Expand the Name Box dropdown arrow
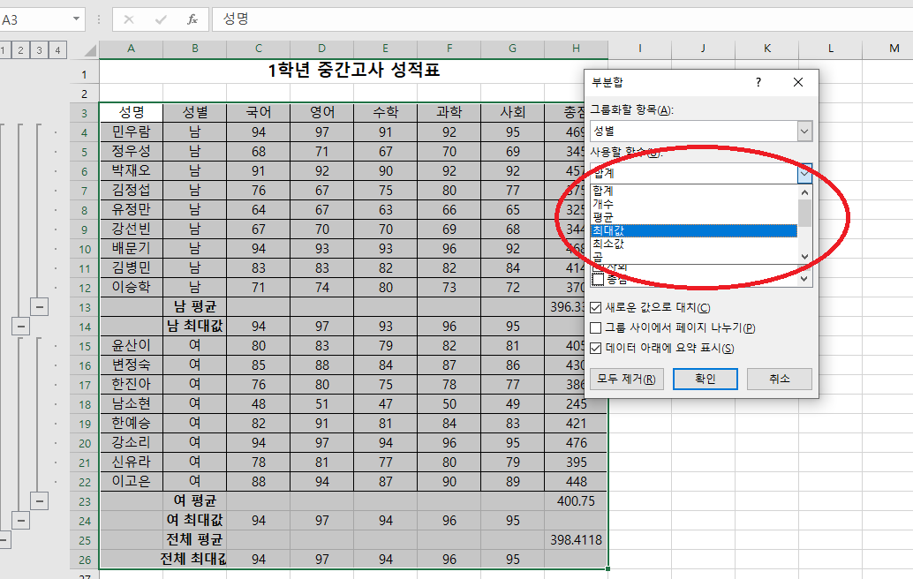 78,19
